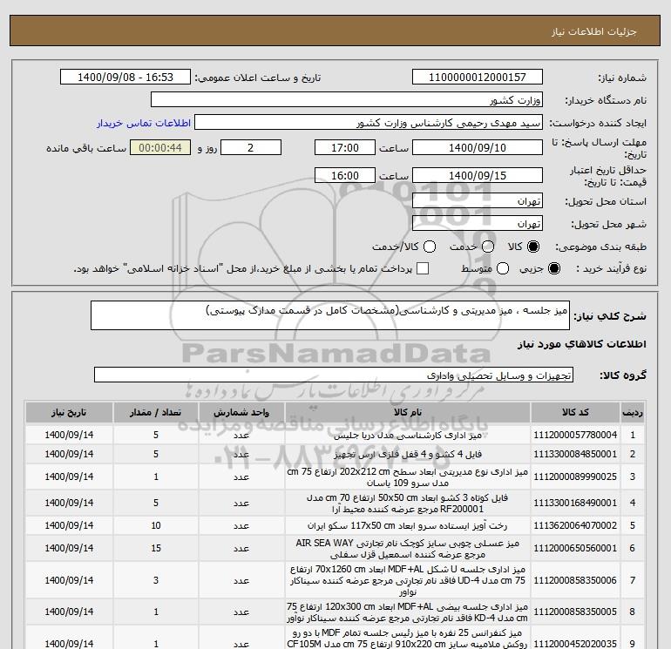The width and height of the screenshot is (671, 649).
Task: Click the price validity date 1400/09/15
Action: click(x=478, y=175)
